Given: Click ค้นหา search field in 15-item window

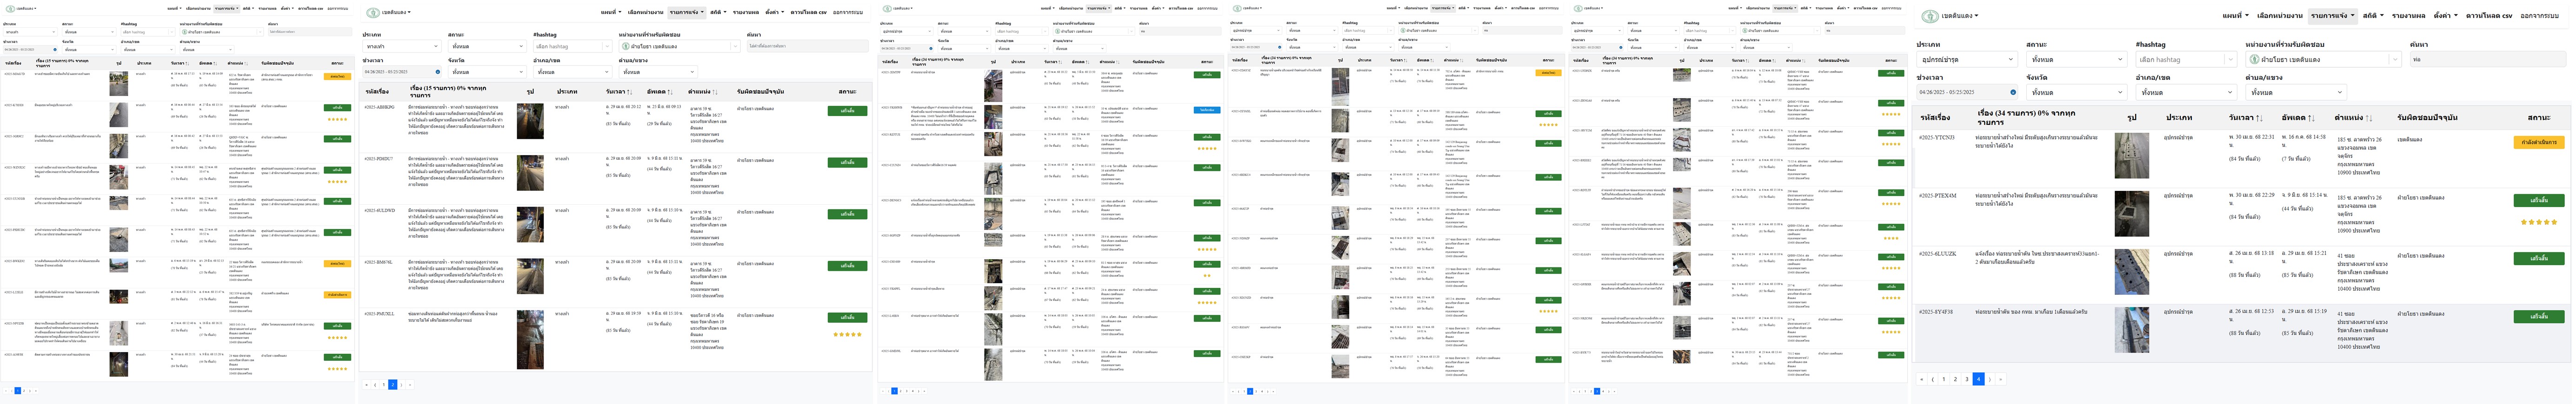Looking at the screenshot, I should [x=807, y=46].
